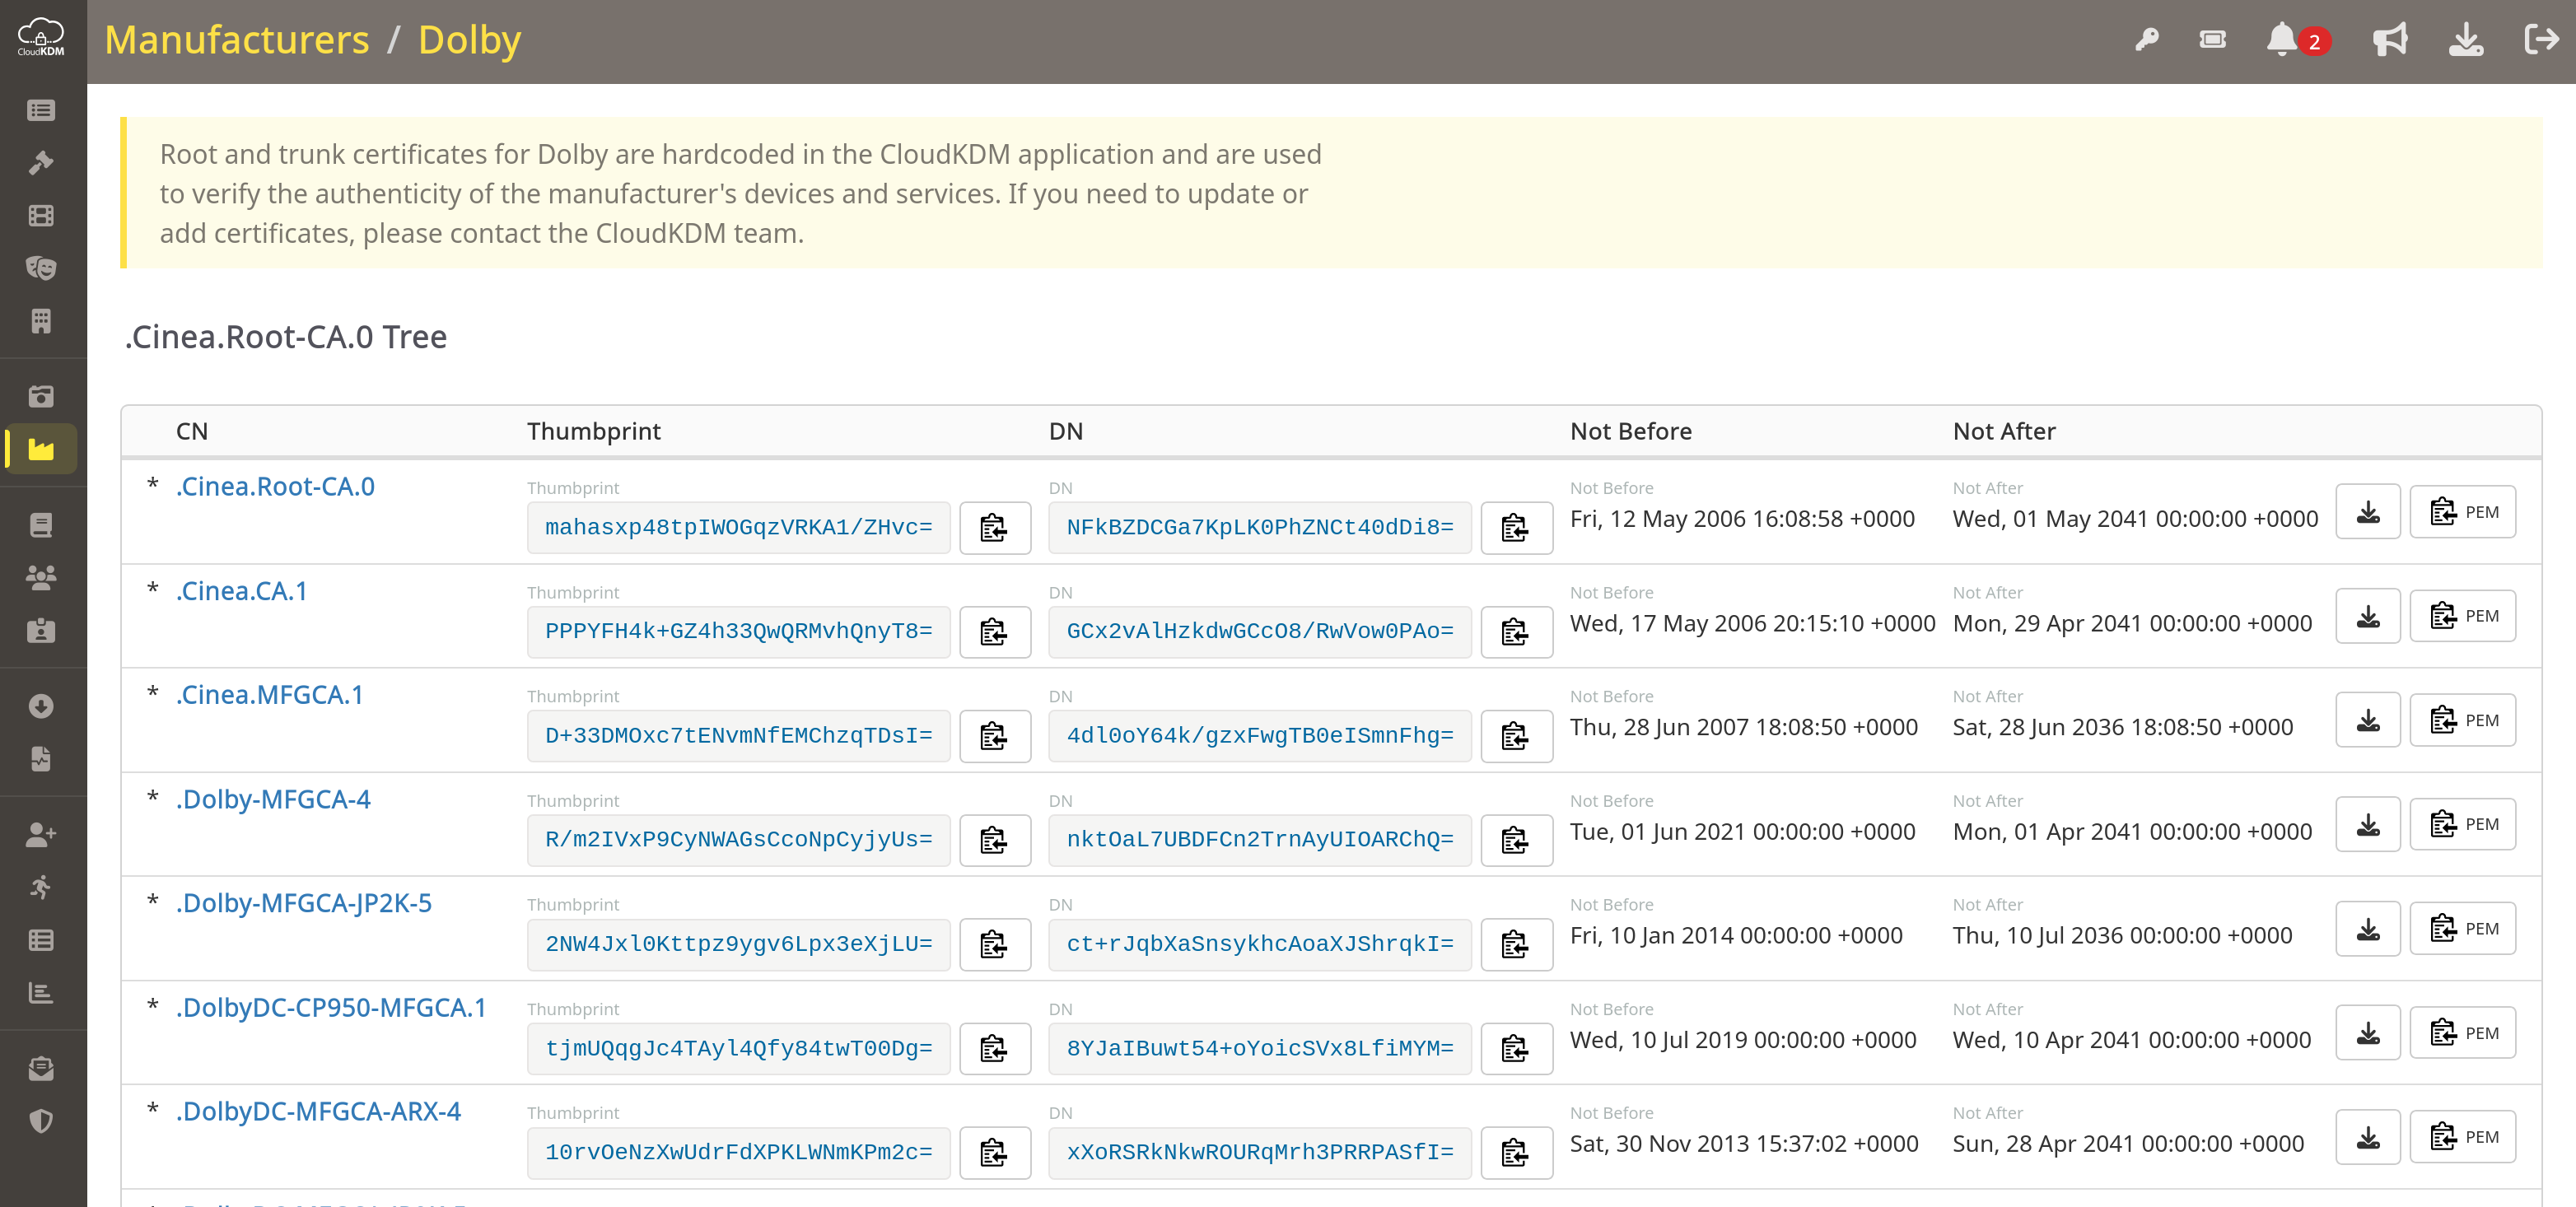Select DN field GCx2vAlHzkdwGCcO8/RwVow0PAo=
2576x1207 pixels.
pos(1259,632)
